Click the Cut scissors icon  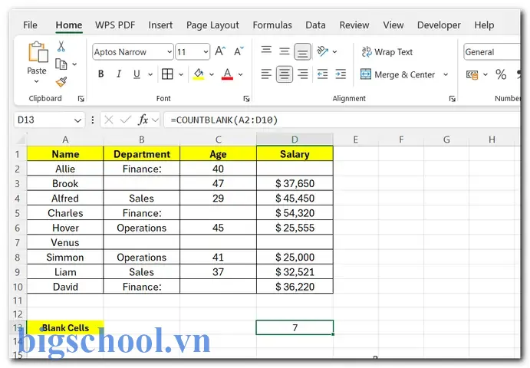point(61,46)
